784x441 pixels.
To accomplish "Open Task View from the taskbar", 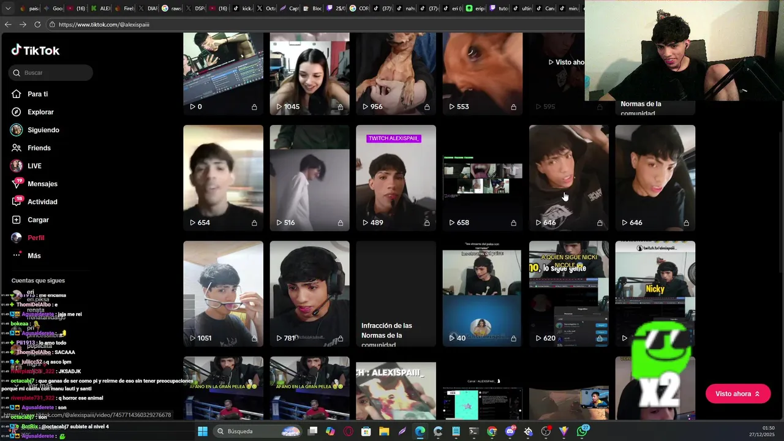I will 312,431.
